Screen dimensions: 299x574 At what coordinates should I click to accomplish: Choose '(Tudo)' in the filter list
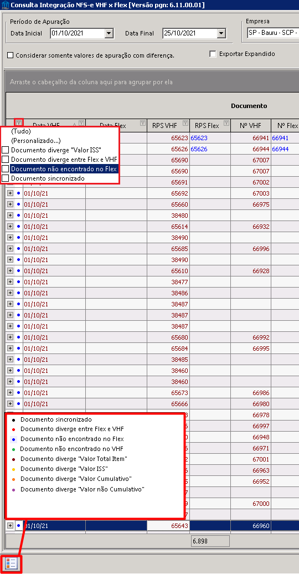point(21,131)
